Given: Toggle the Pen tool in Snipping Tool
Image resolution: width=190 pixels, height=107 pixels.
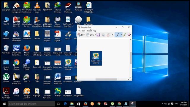Looking at the screenshot, I should tap(118, 35).
